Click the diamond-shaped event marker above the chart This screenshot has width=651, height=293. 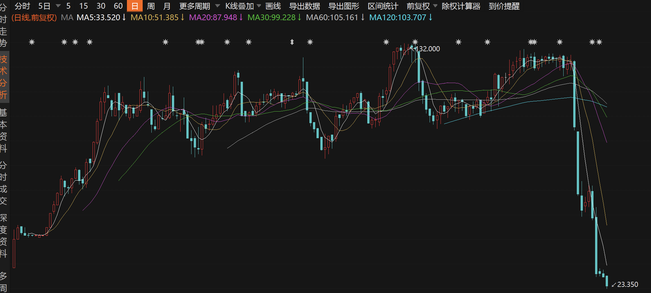coord(292,42)
